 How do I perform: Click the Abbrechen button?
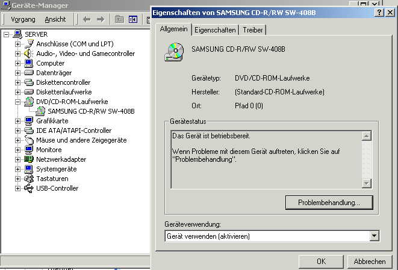tap(370, 262)
